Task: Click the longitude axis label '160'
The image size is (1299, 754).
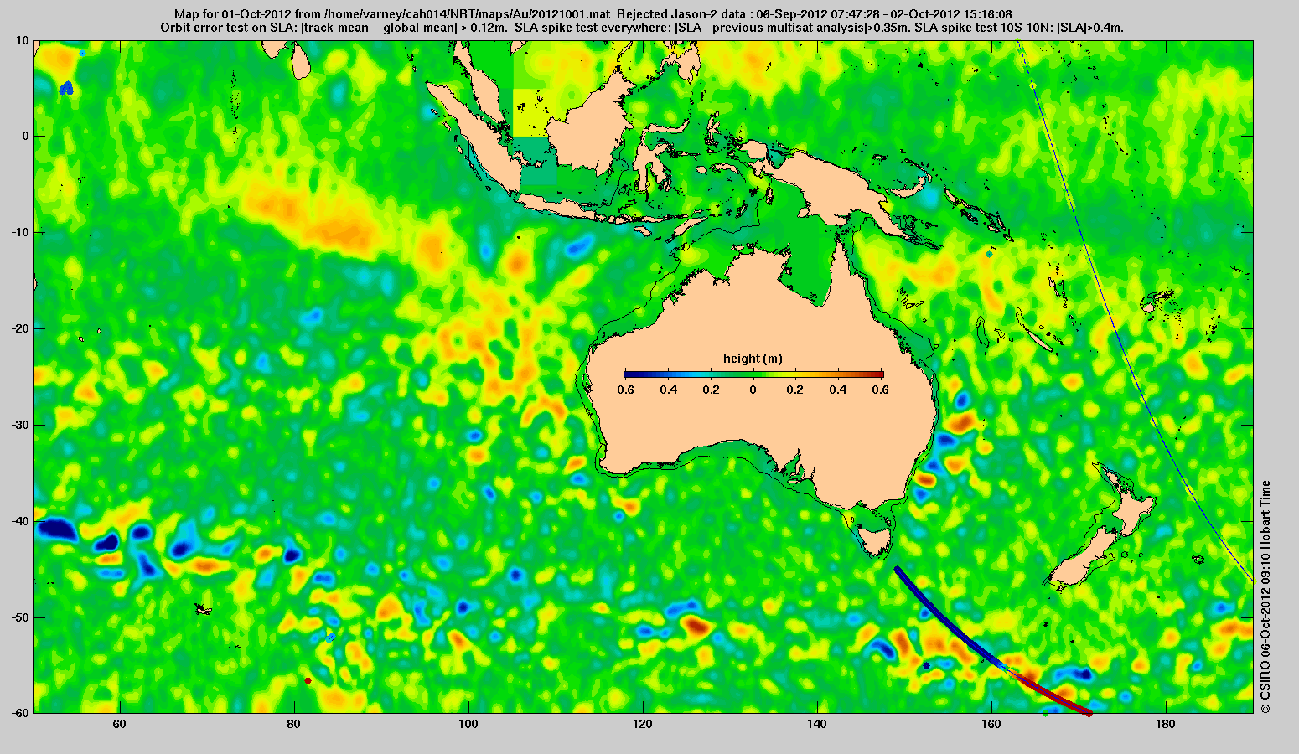Action: (991, 724)
